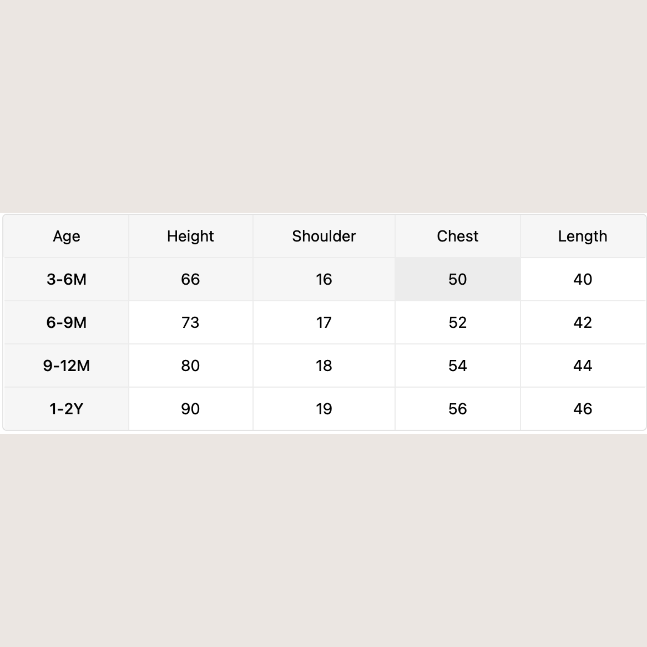Click length value 46 cell
Viewport: 647px width, 647px height.
pyautogui.click(x=583, y=409)
